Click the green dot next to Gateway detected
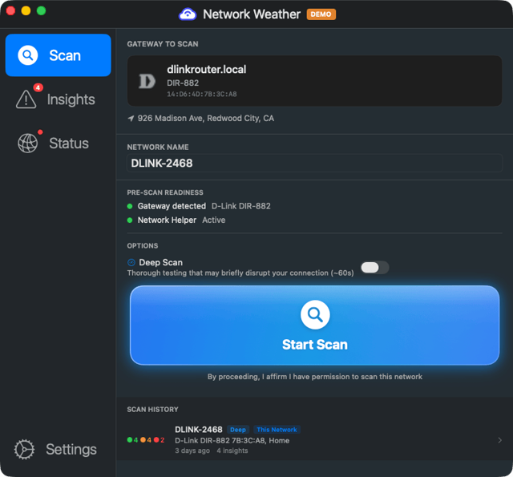 (130, 206)
